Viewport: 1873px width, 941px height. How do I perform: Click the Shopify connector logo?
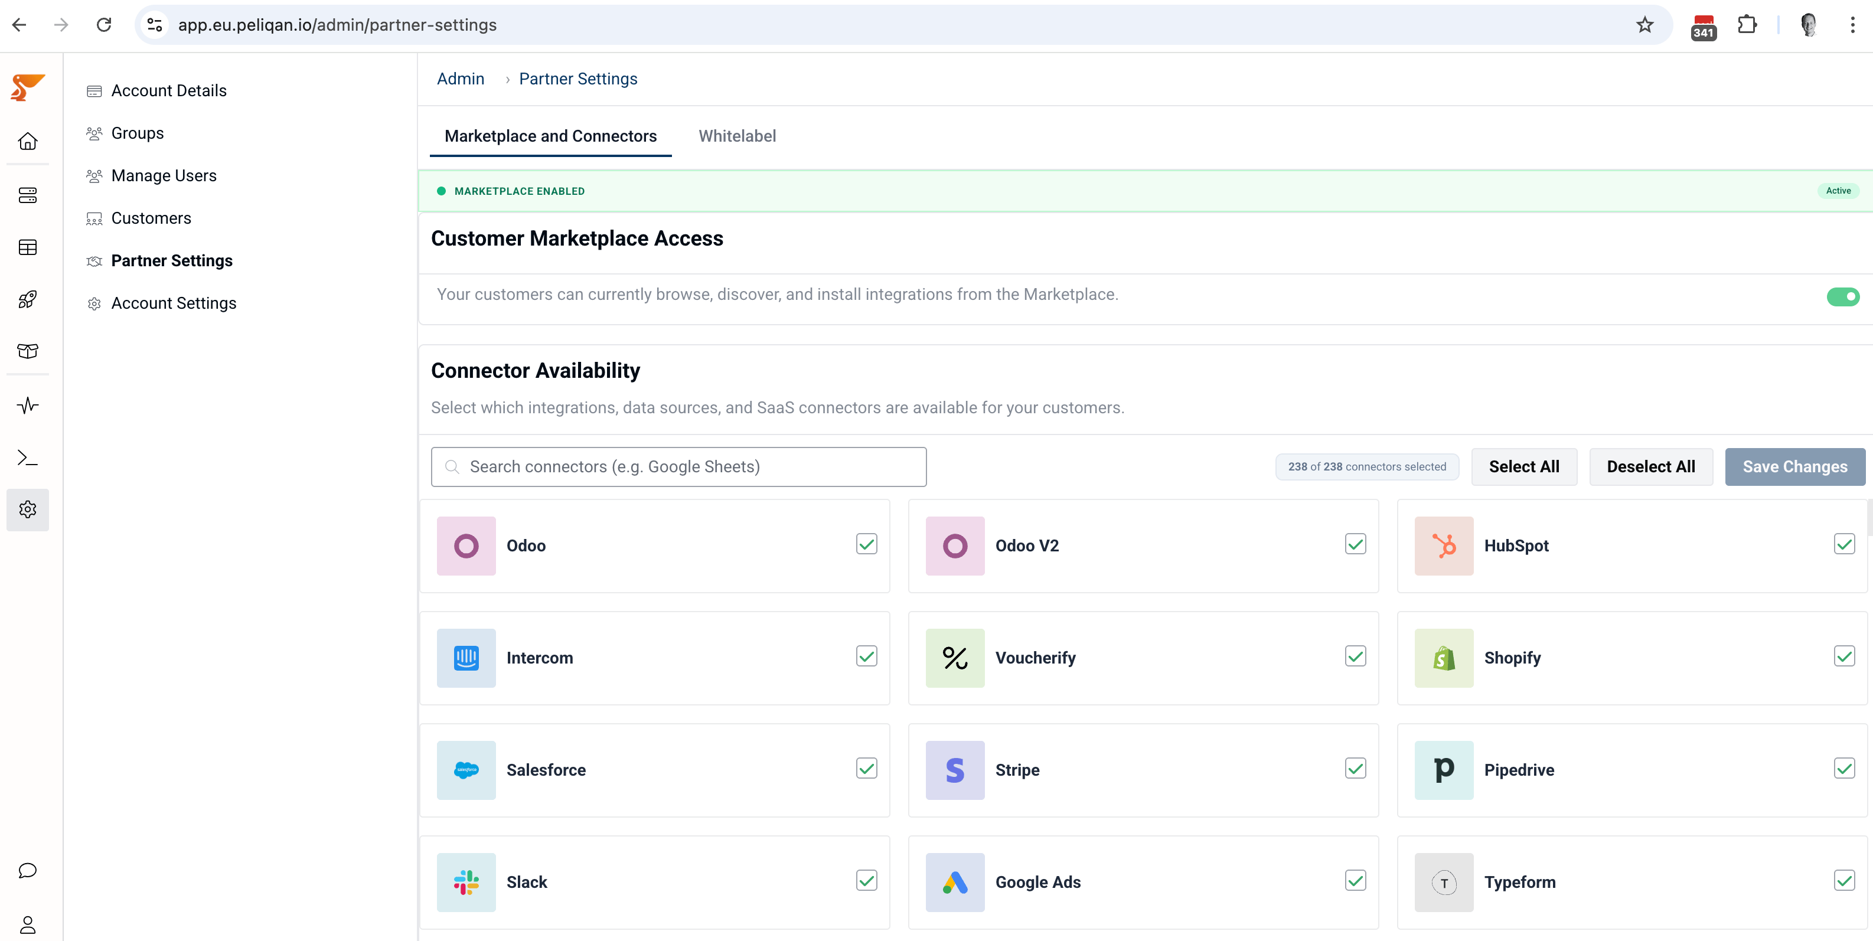[x=1444, y=658]
